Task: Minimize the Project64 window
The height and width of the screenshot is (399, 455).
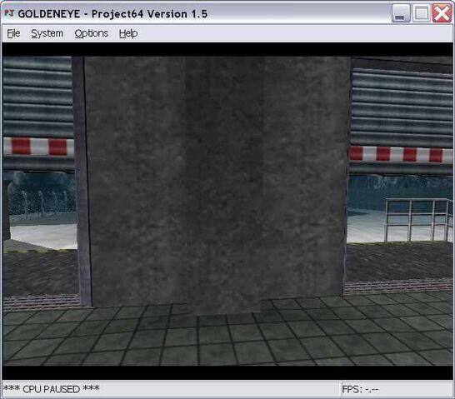Action: 401,13
